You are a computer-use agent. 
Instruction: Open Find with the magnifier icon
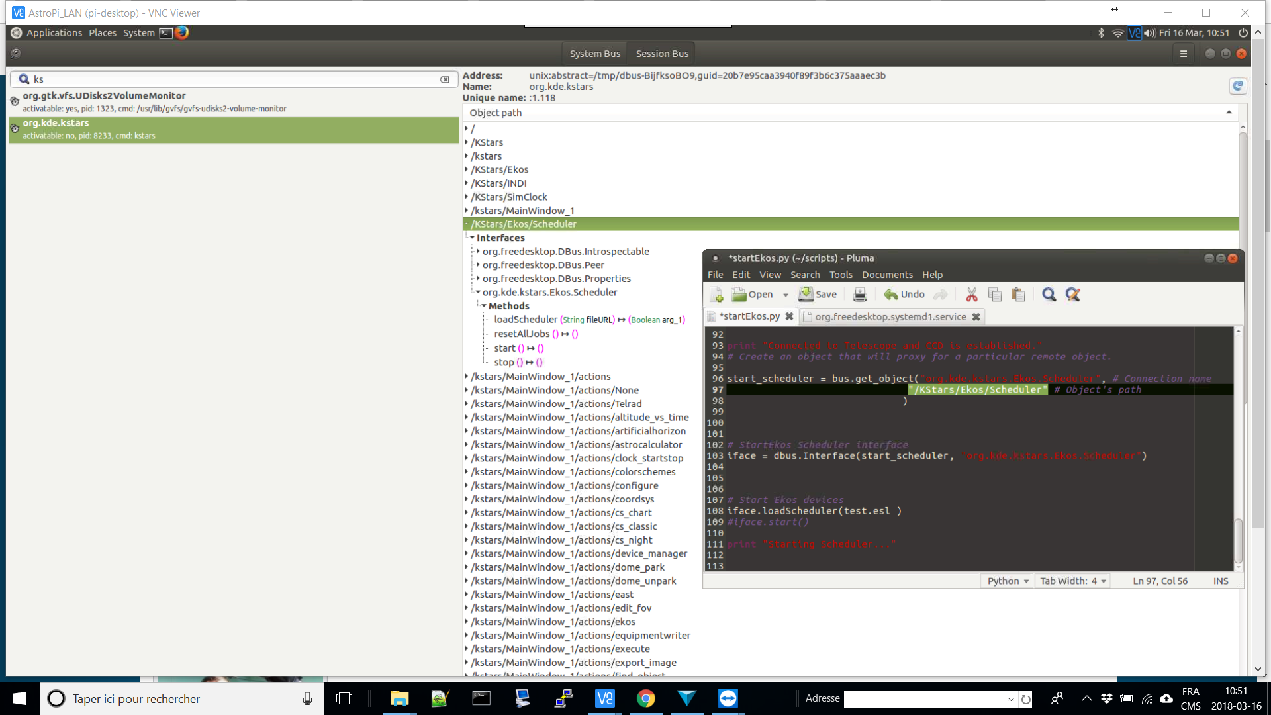(1049, 295)
